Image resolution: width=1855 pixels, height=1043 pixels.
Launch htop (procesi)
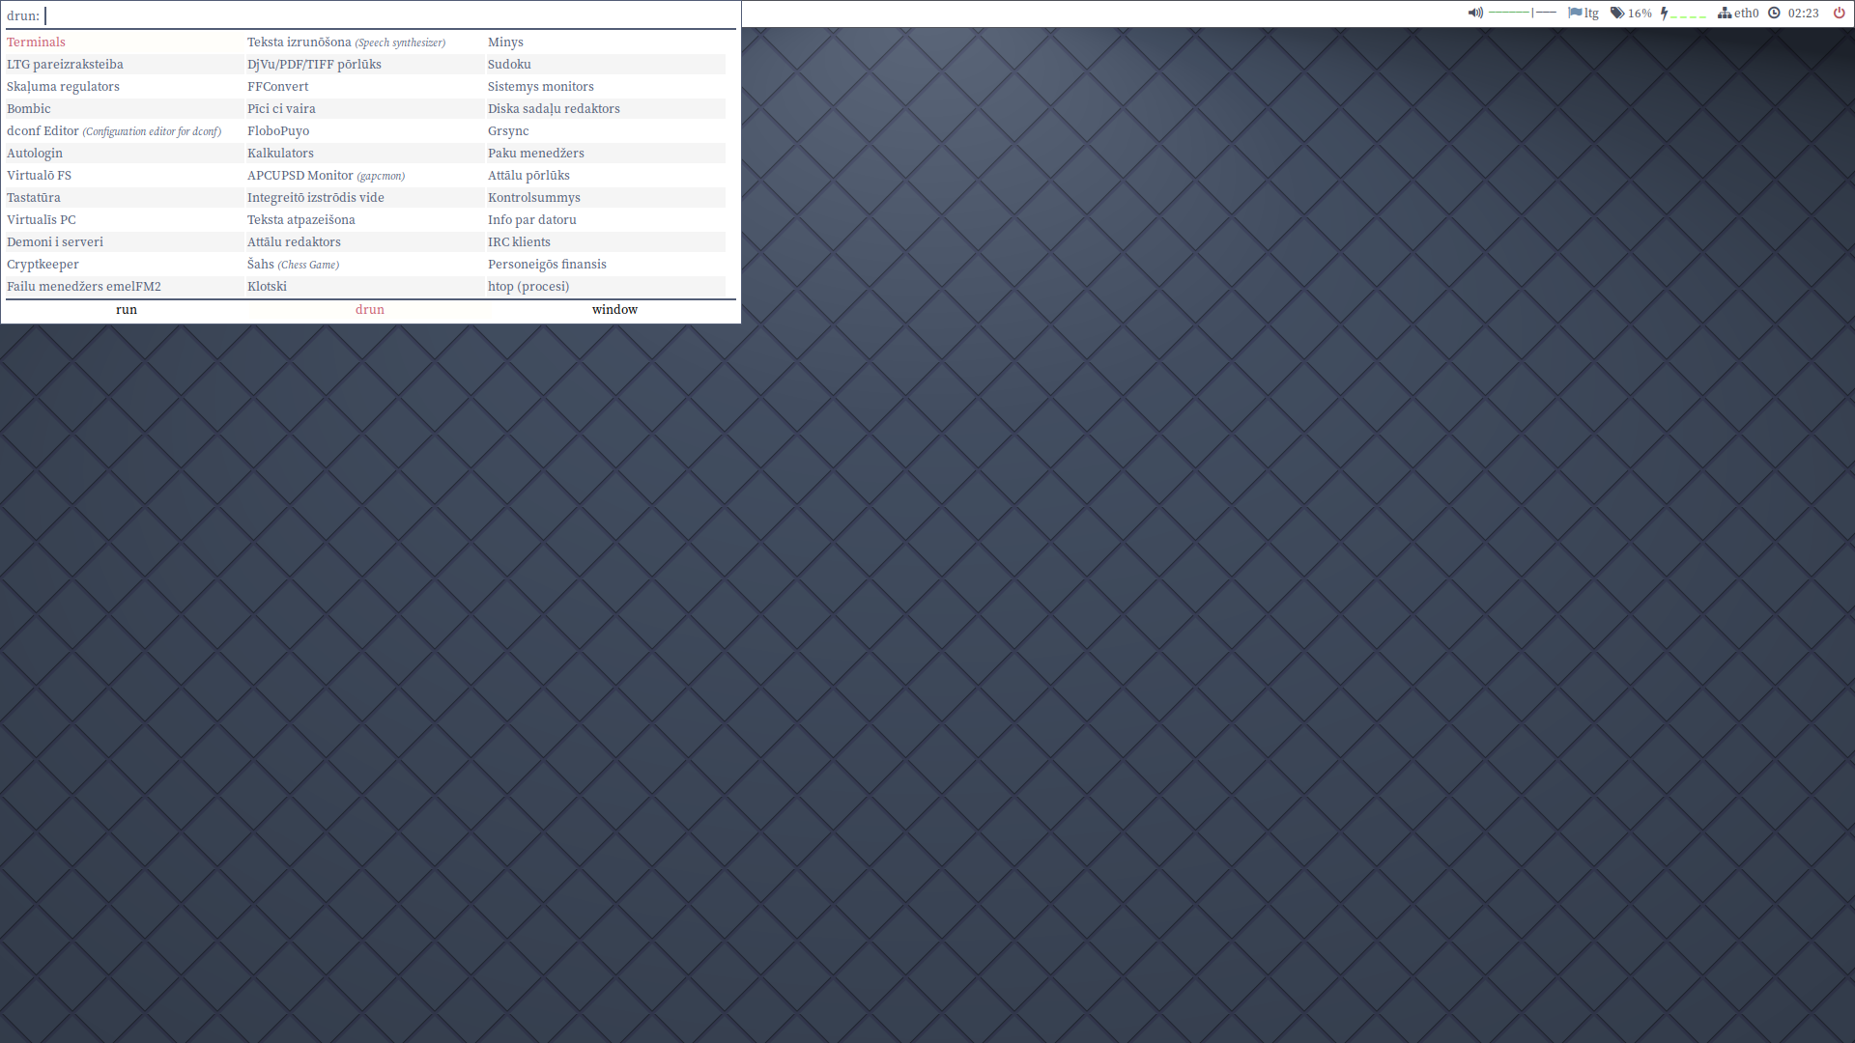(606, 287)
